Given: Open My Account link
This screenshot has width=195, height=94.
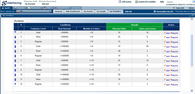Looking at the screenshot, I should pos(30,4).
